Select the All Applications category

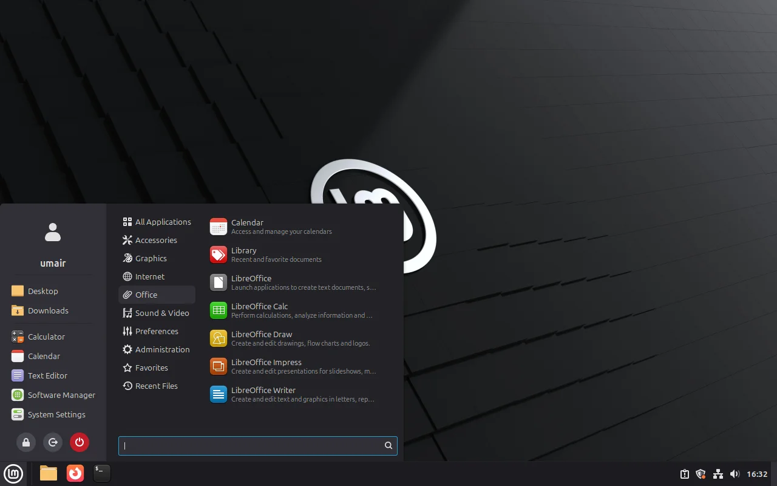pos(157,222)
